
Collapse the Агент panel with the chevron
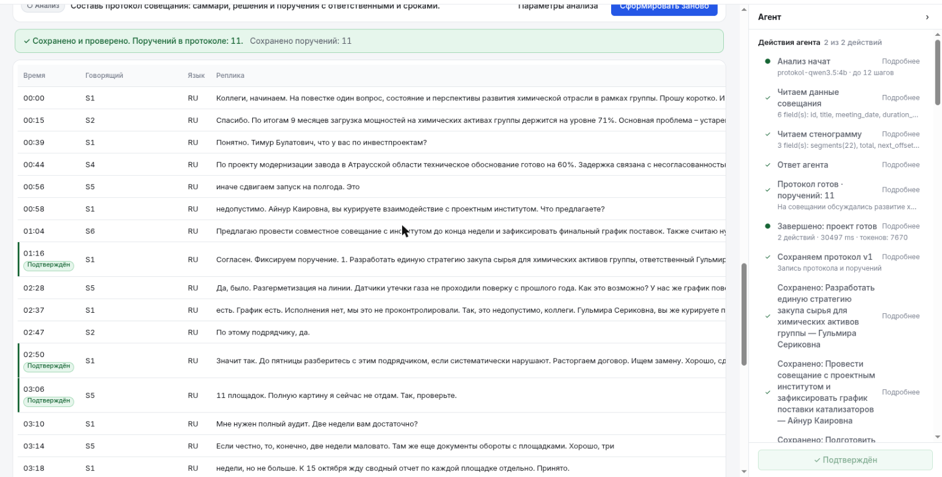tap(927, 17)
